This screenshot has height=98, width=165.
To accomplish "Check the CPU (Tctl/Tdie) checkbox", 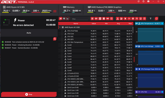I will 62,31.
